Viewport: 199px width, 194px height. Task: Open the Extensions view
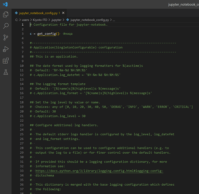click(x=6, y=61)
